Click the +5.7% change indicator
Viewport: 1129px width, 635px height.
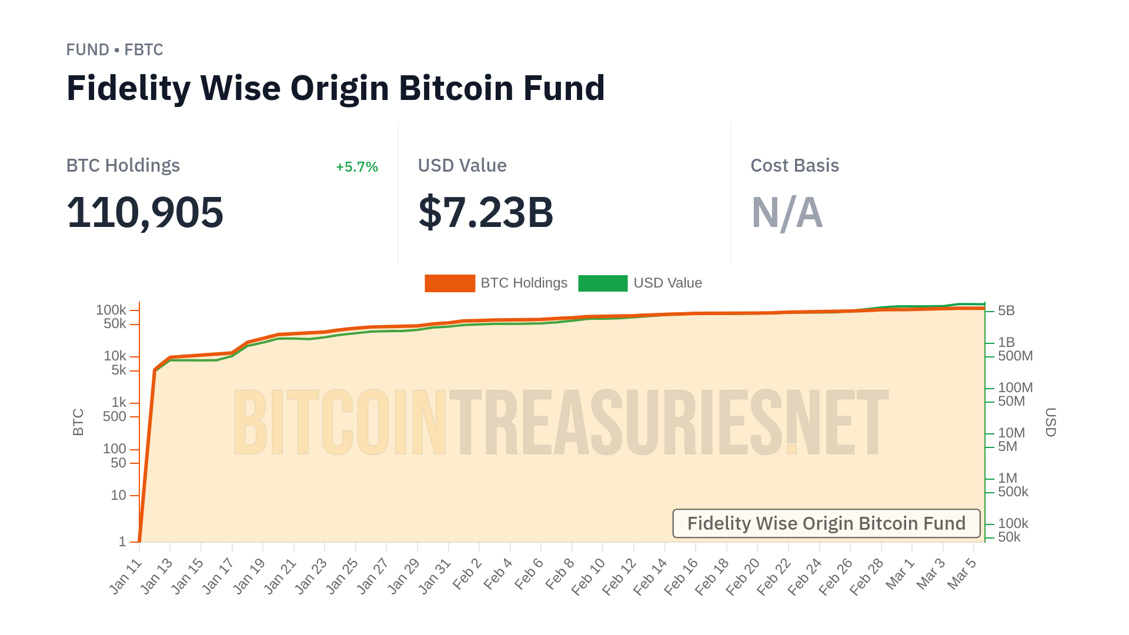pyautogui.click(x=357, y=167)
